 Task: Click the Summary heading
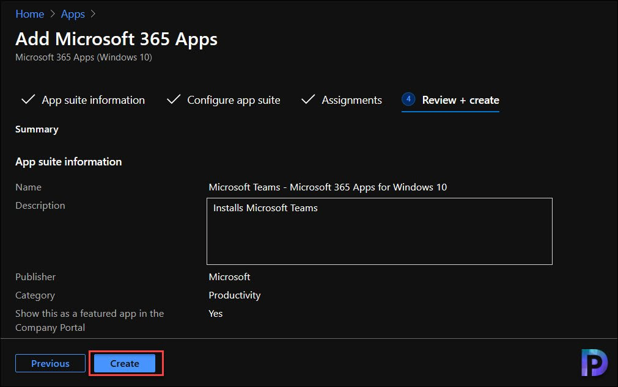click(37, 129)
